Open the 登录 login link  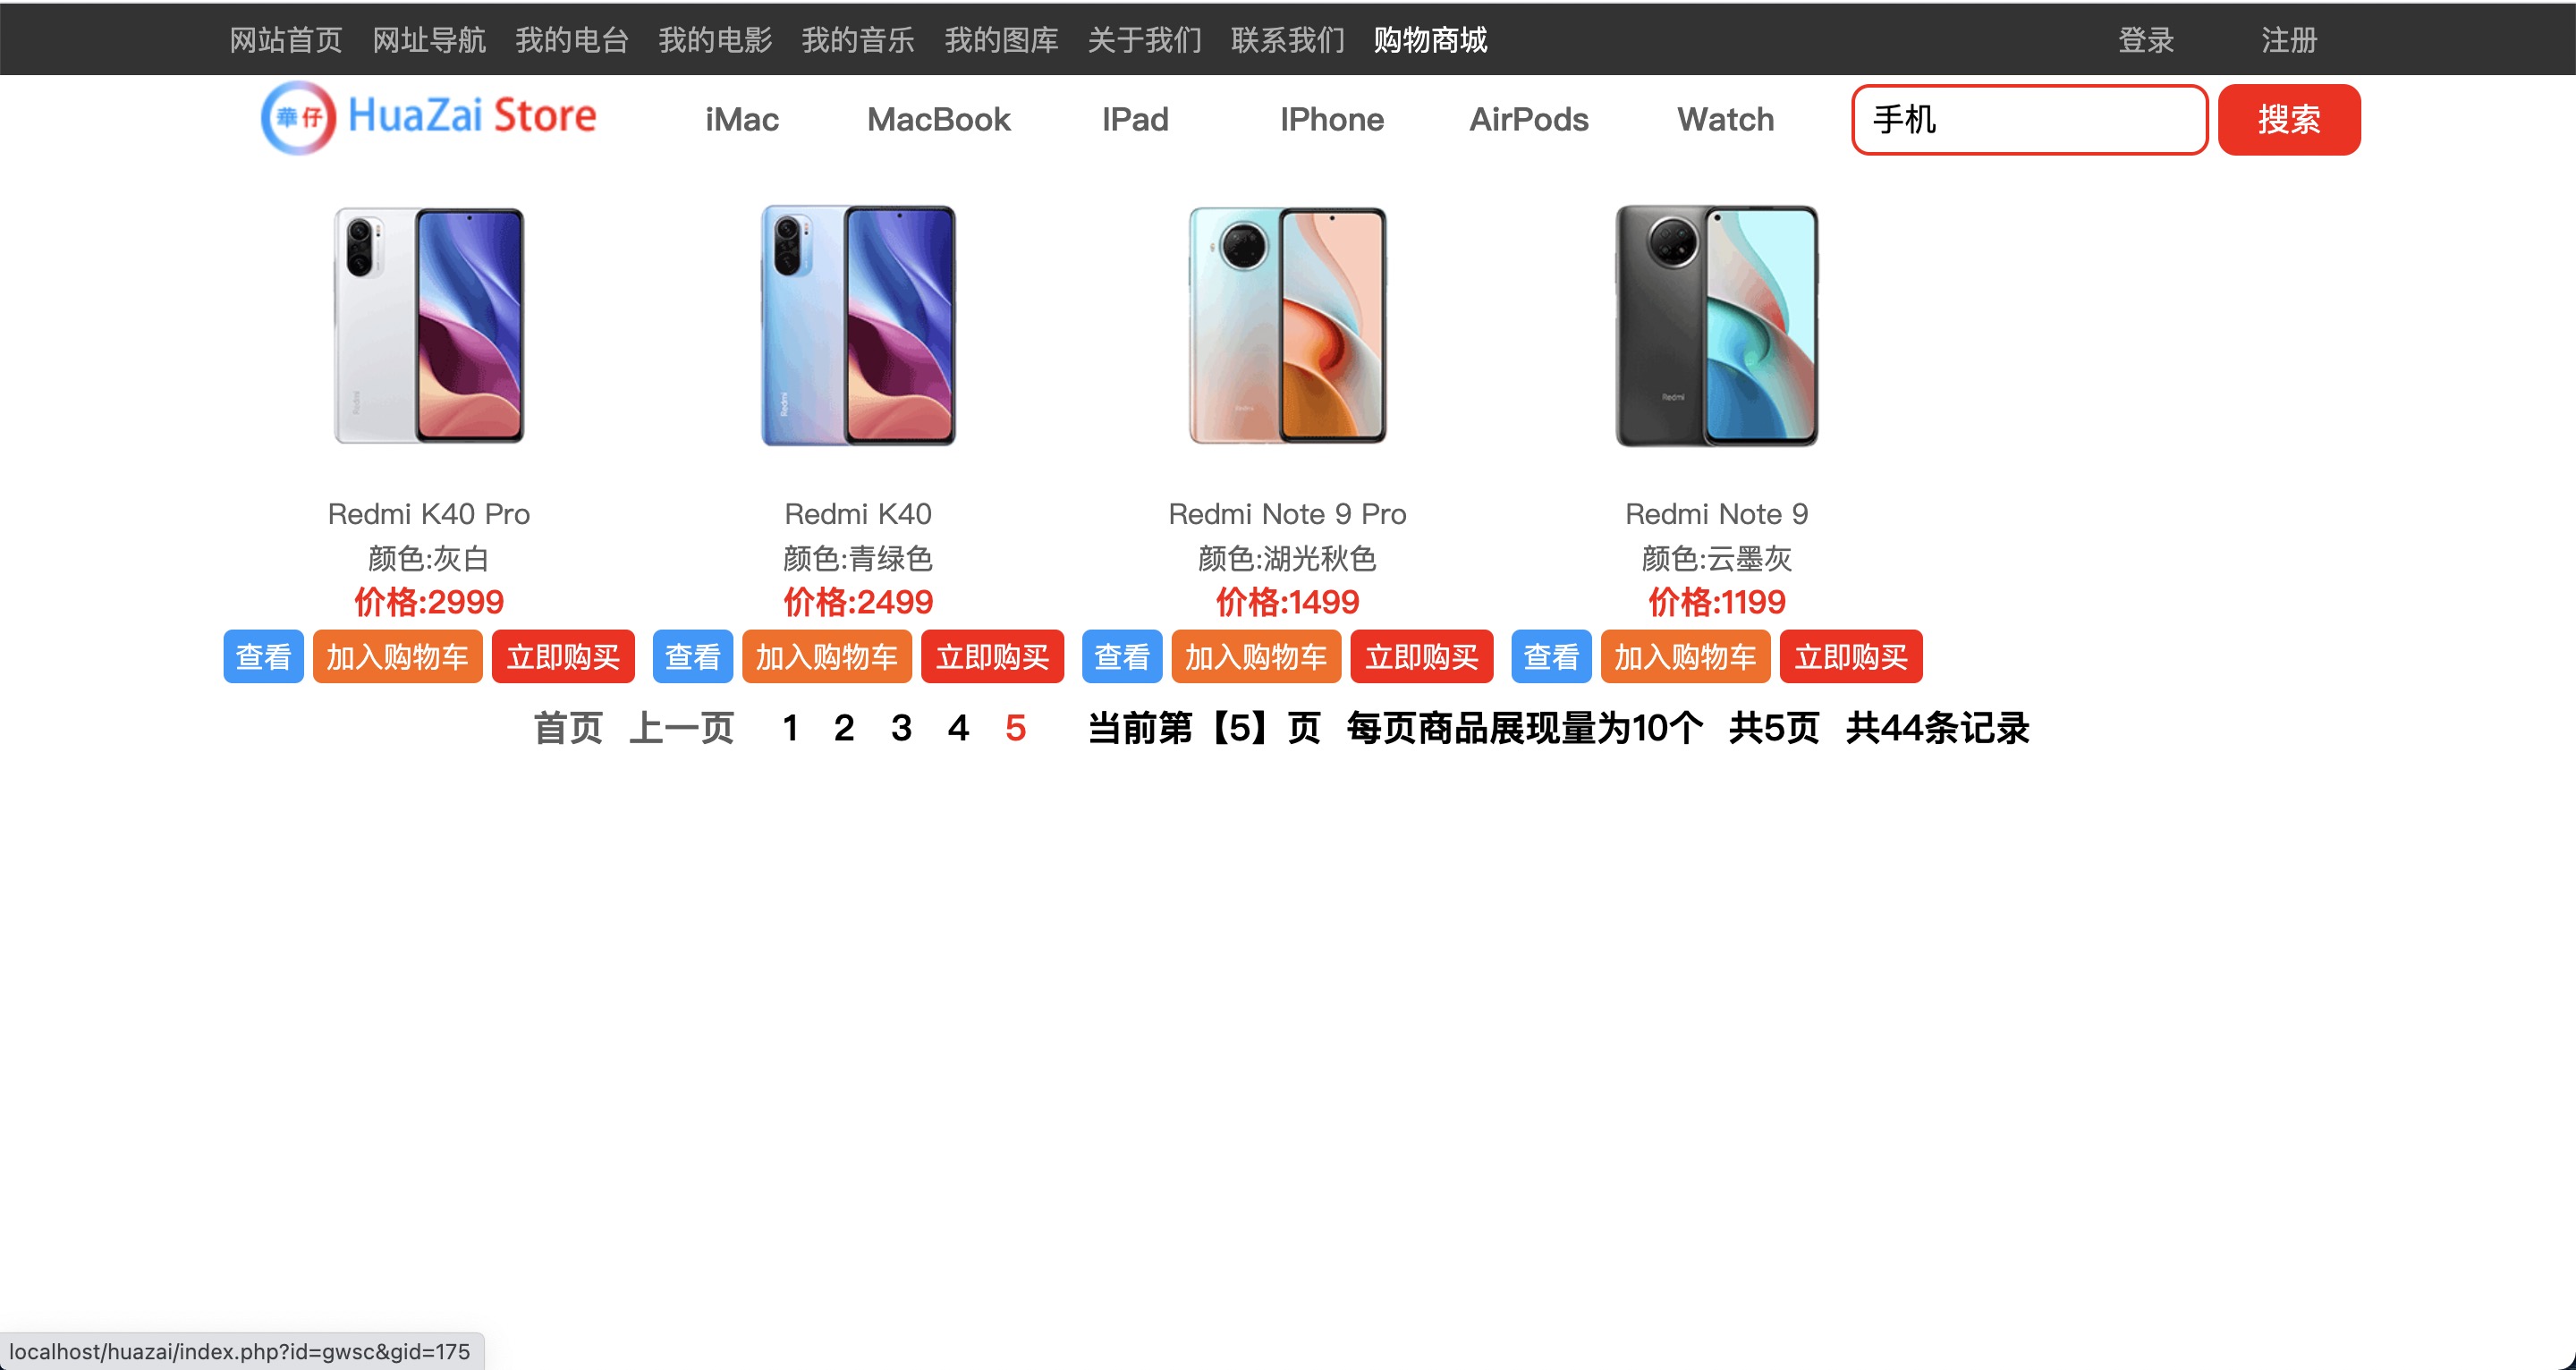pyautogui.click(x=2146, y=40)
